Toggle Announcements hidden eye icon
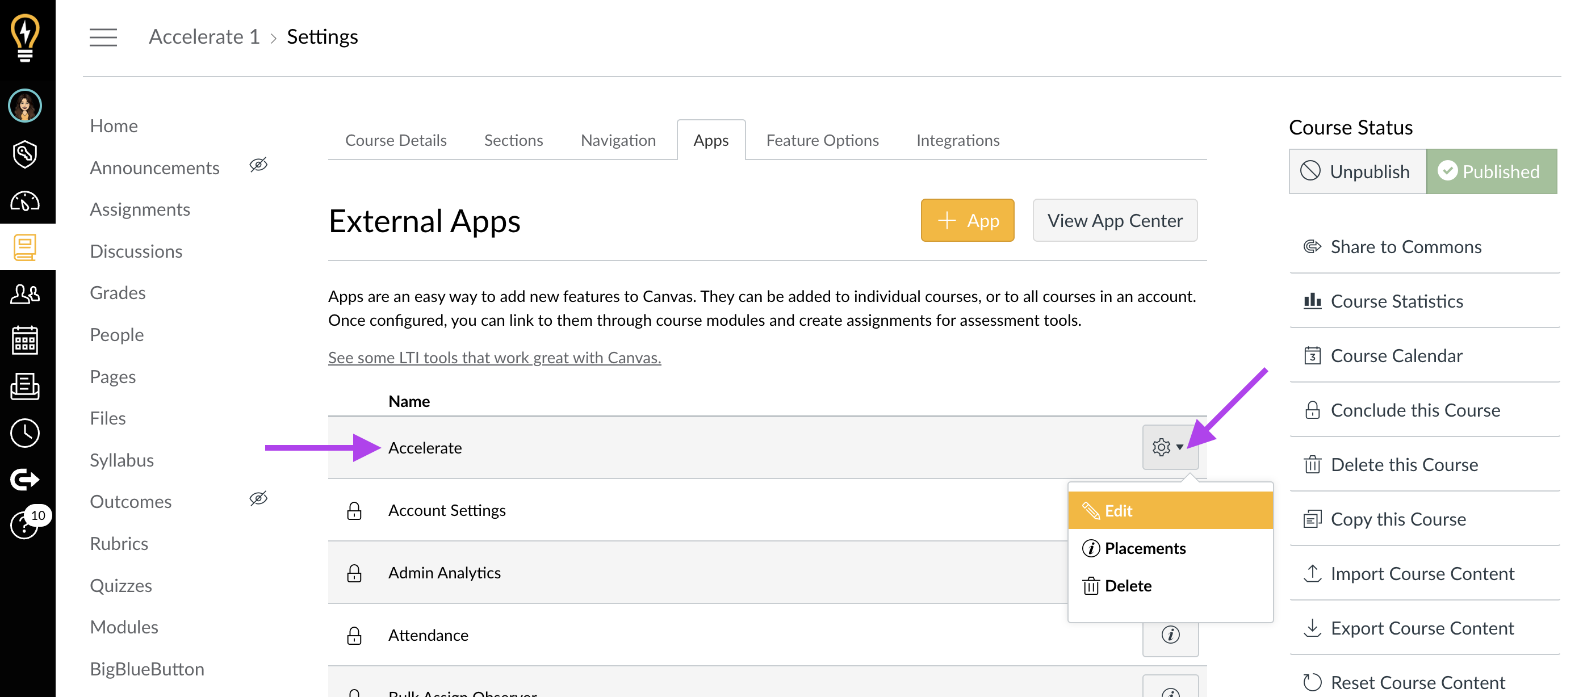Image resolution: width=1583 pixels, height=697 pixels. [258, 165]
